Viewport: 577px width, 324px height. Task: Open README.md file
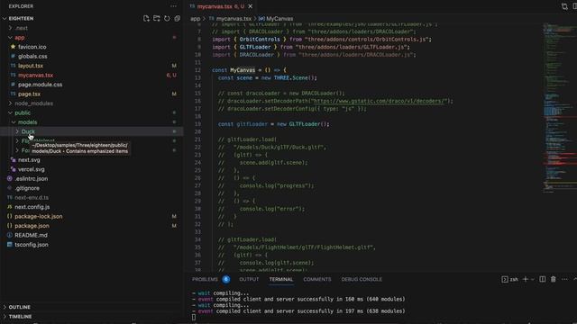pos(31,235)
